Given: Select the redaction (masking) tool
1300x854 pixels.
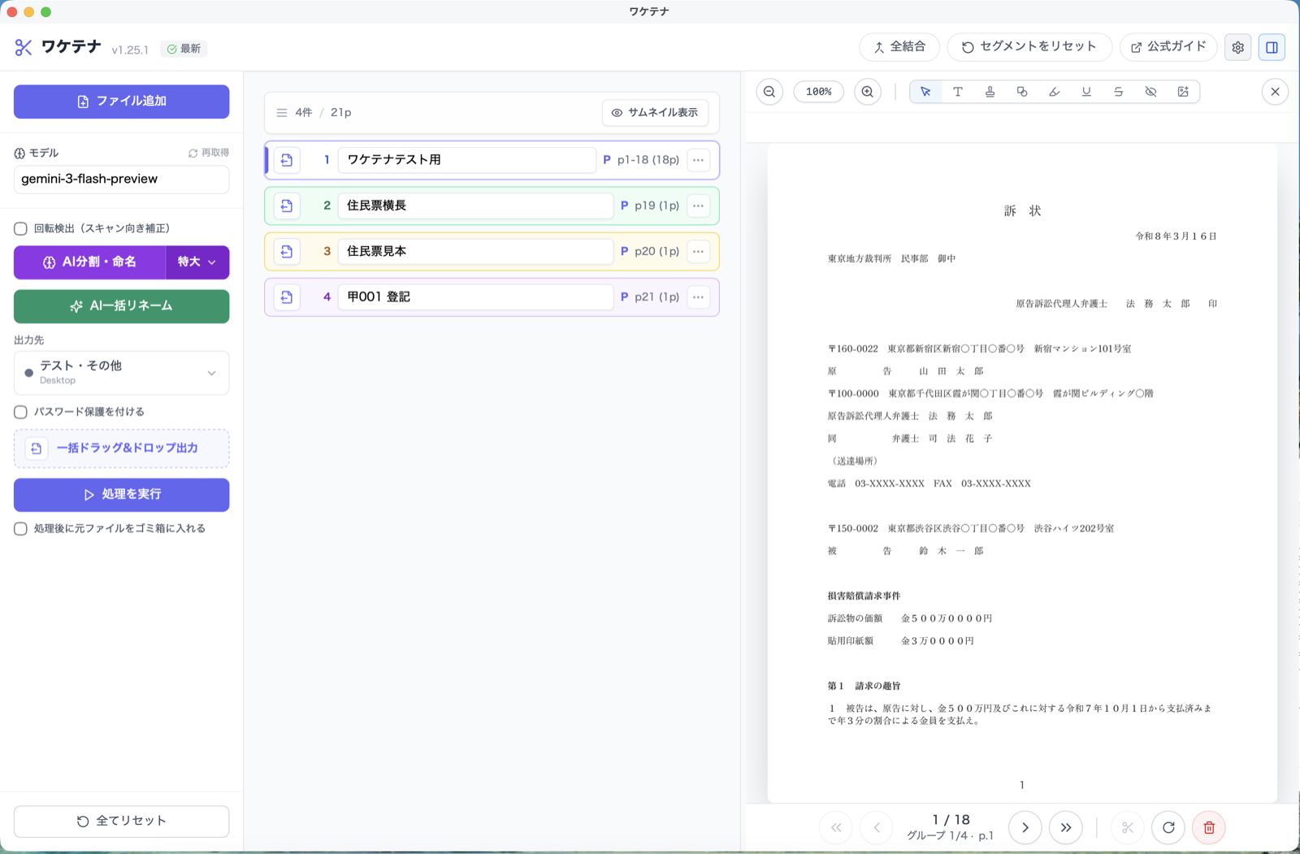Looking at the screenshot, I should coord(1150,92).
